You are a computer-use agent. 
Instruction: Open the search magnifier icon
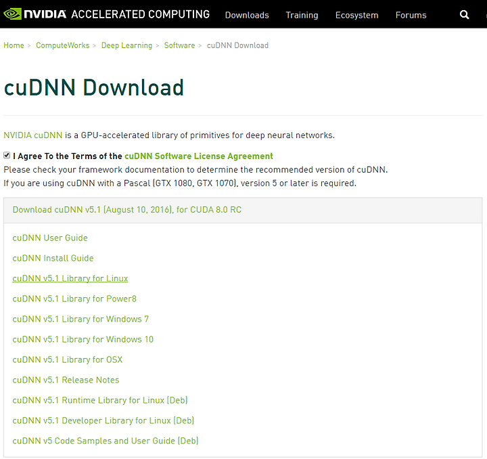(464, 15)
